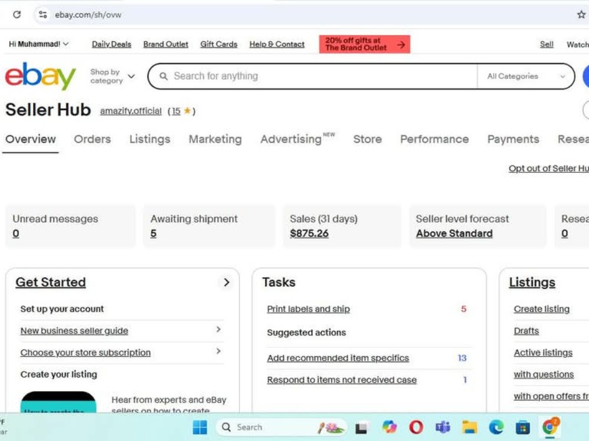Open Task View in the taskbar
Image resolution: width=589 pixels, height=441 pixels.
[x=362, y=428]
